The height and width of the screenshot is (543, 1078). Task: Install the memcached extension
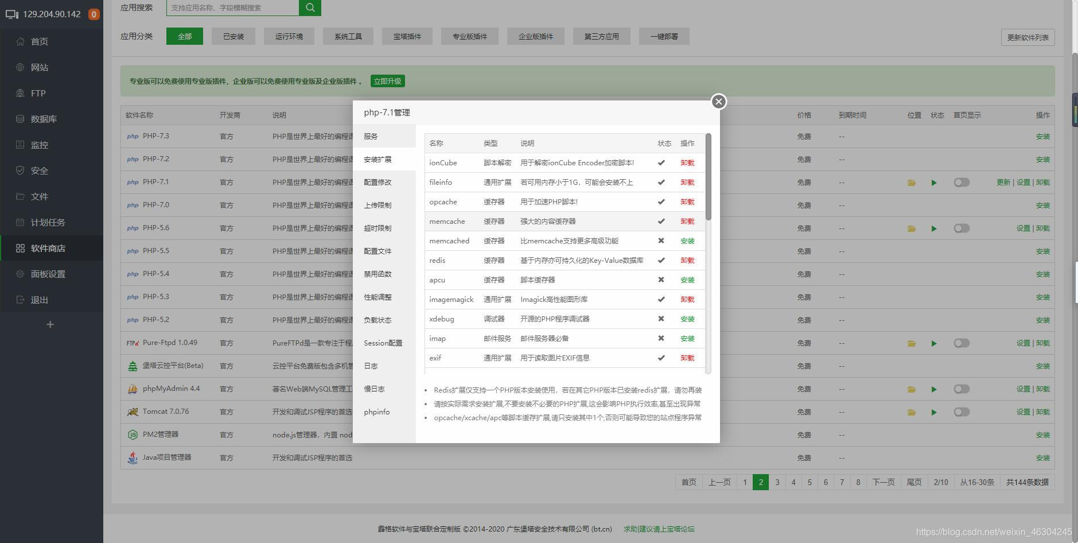point(687,241)
